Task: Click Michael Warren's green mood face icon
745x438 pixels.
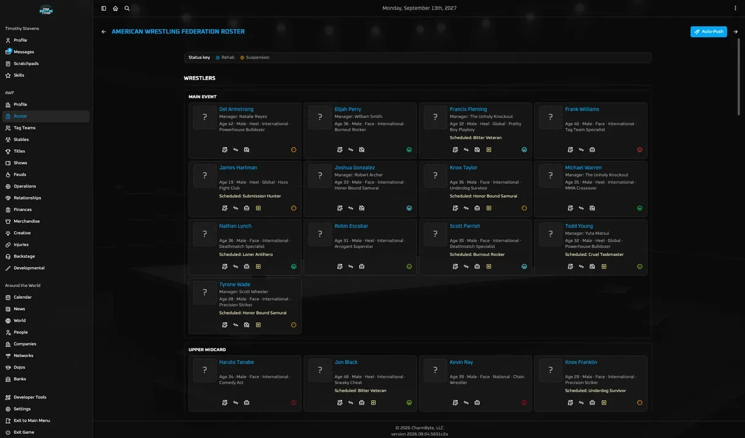Action: pos(640,208)
